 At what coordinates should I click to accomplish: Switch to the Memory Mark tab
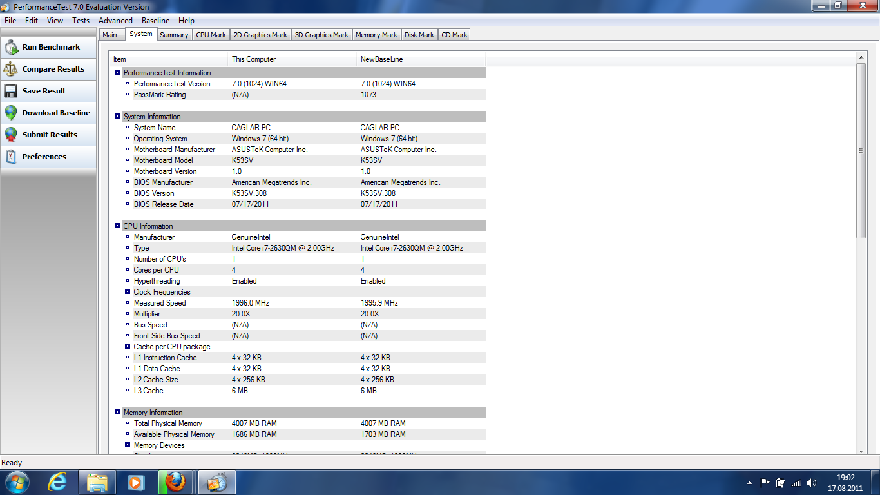376,35
